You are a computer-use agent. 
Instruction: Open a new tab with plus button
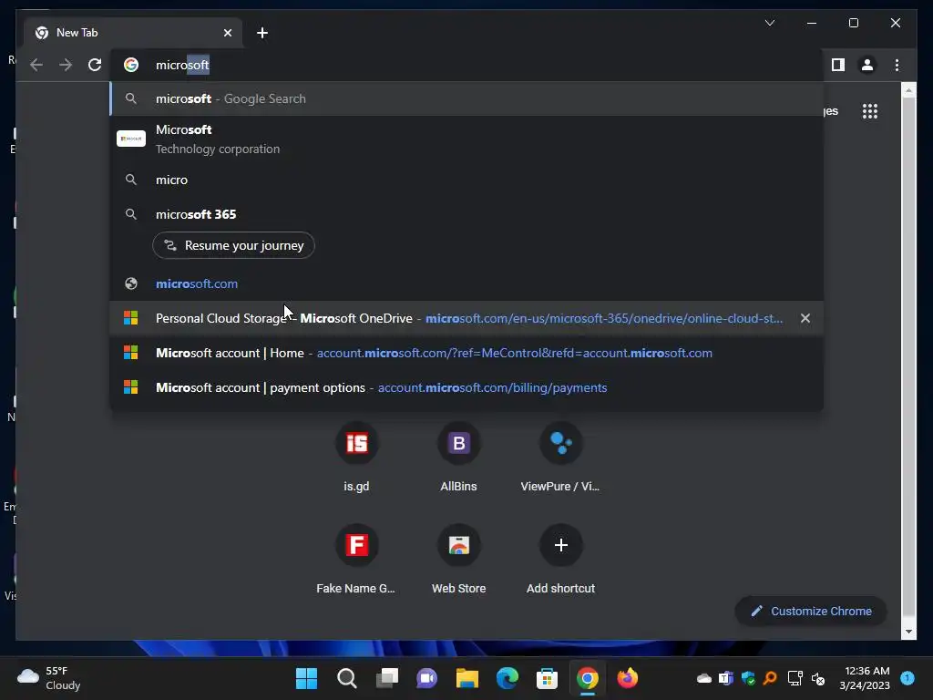(x=262, y=33)
